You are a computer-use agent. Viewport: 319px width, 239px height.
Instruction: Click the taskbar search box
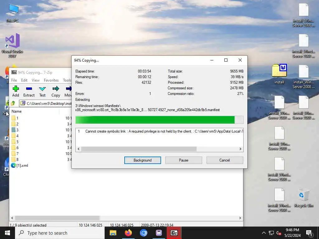(x=60, y=233)
